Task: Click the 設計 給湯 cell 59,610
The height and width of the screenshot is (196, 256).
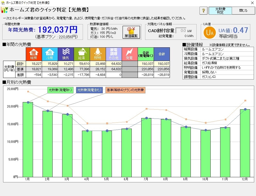Action: click(x=82, y=64)
